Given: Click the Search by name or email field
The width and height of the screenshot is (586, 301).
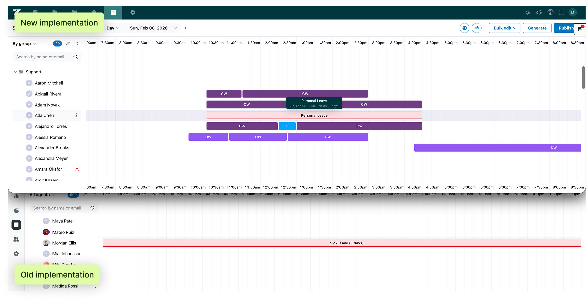Looking at the screenshot, I should [42, 57].
